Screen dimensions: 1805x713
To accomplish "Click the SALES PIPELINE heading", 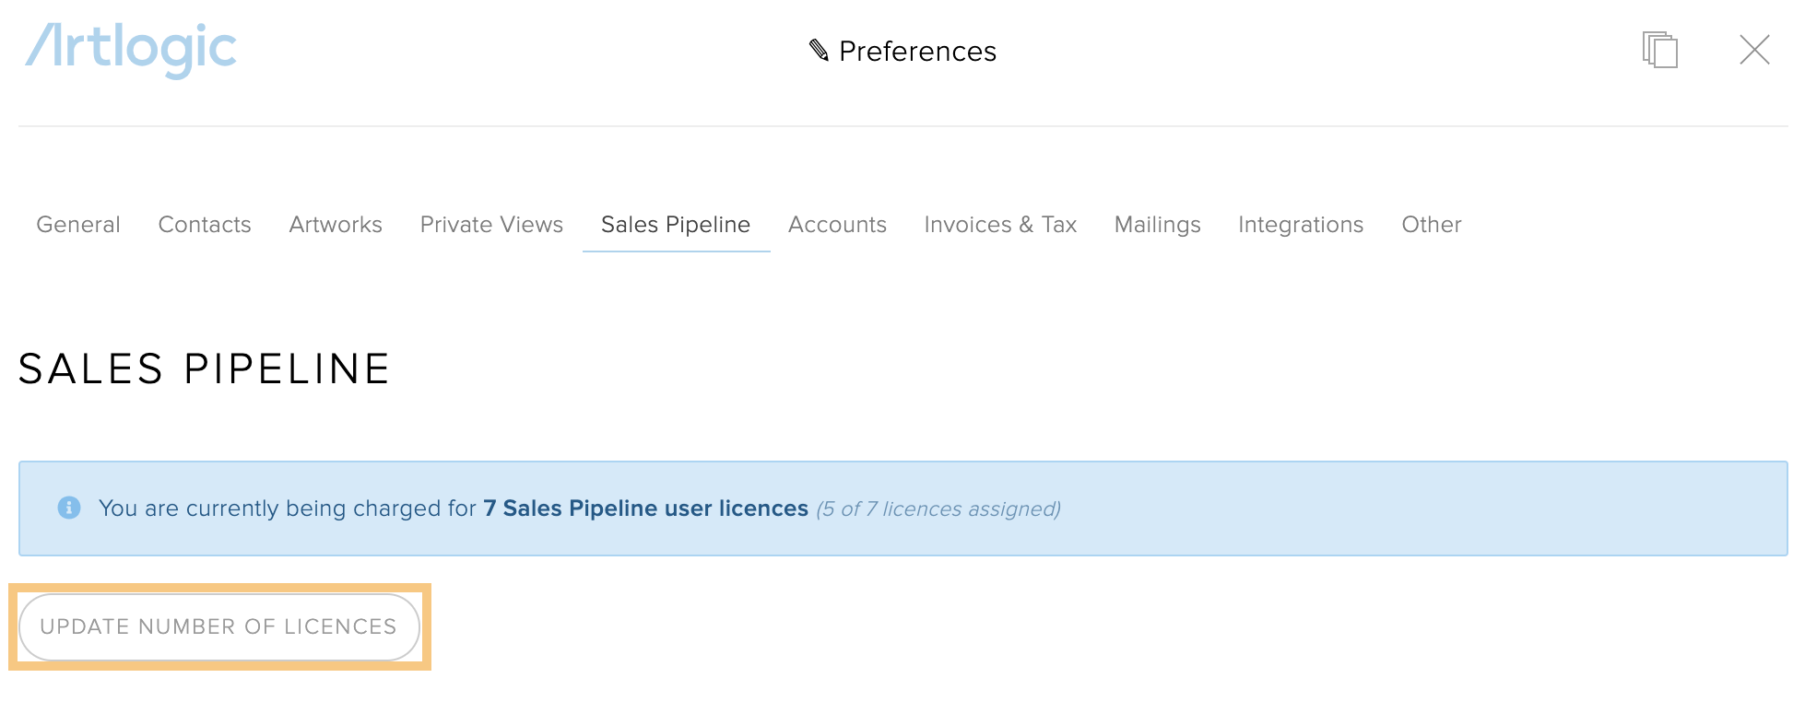I will (205, 369).
